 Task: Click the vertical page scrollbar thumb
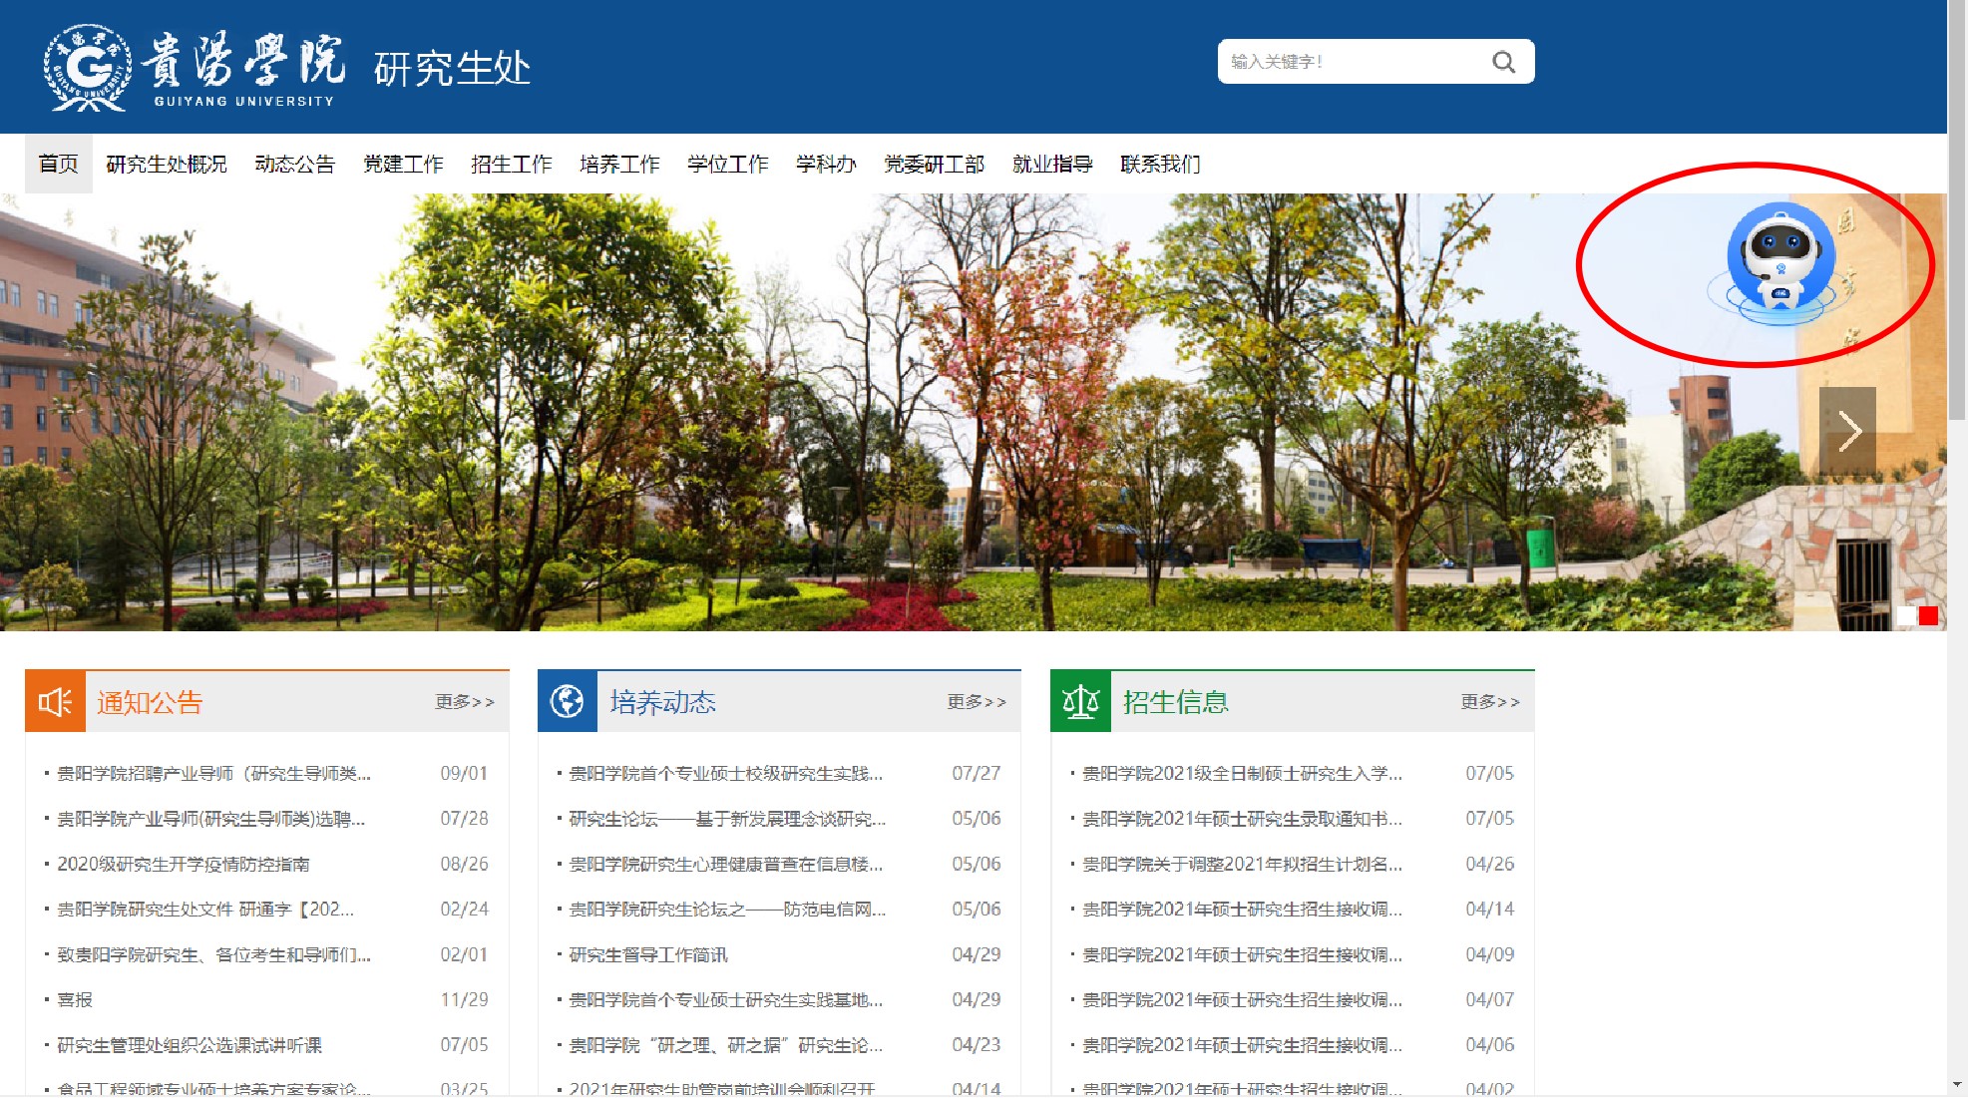pyautogui.click(x=1957, y=209)
